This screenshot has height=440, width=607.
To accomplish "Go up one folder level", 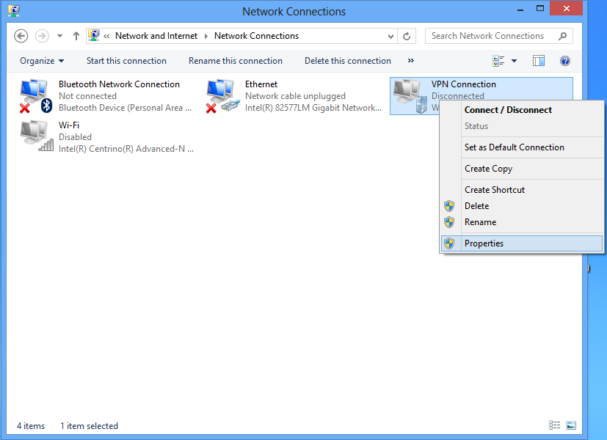I will [76, 36].
